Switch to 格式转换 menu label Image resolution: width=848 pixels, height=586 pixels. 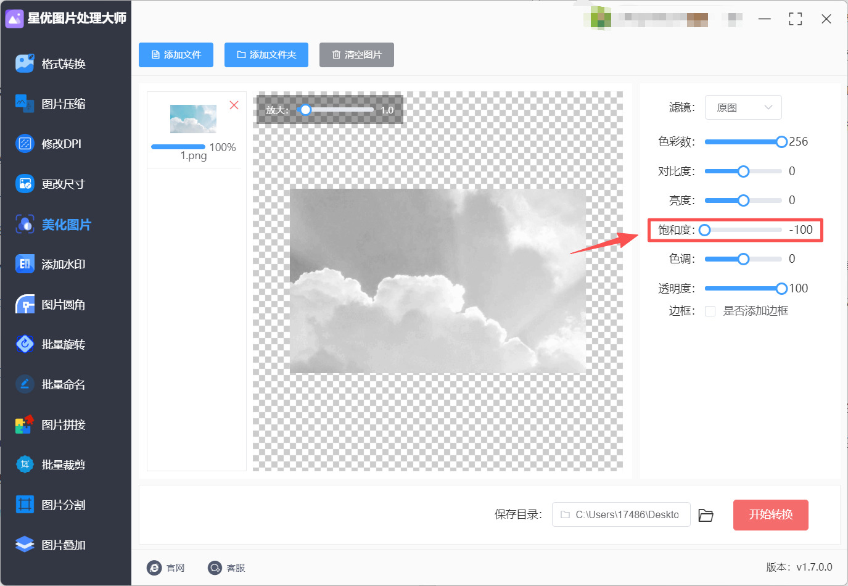64,64
